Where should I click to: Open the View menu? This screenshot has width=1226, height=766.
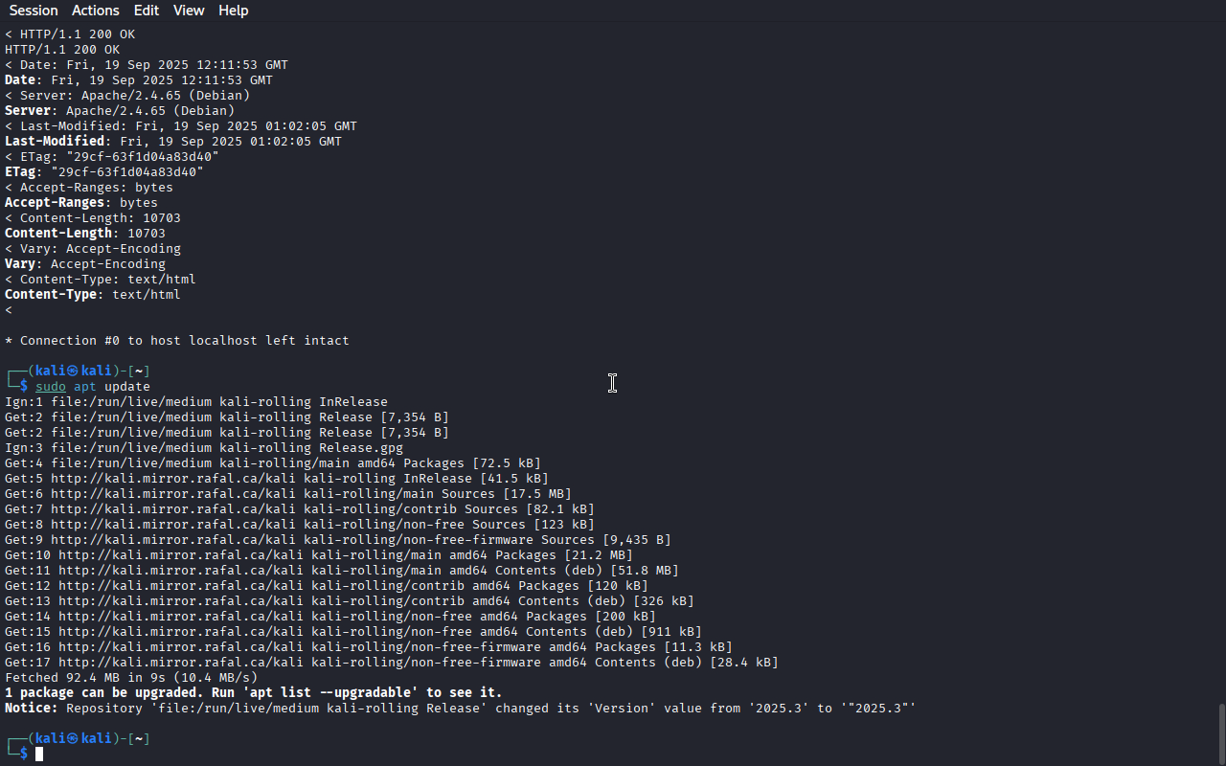click(x=189, y=11)
